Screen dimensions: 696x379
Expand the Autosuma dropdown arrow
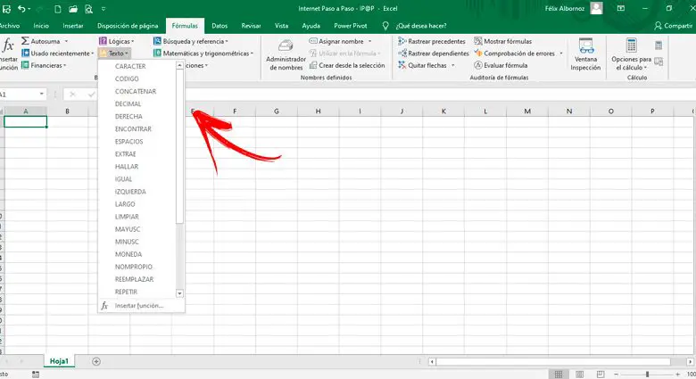coord(67,41)
